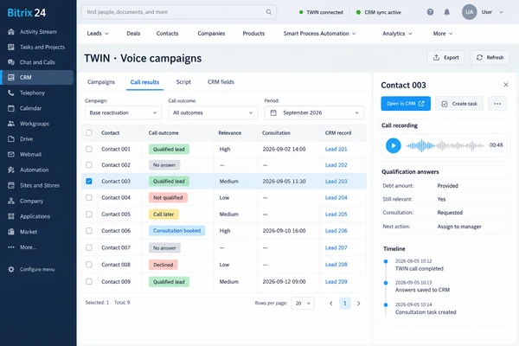Click the UA user avatar
Image resolution: width=519 pixels, height=346 pixels.
(469, 12)
